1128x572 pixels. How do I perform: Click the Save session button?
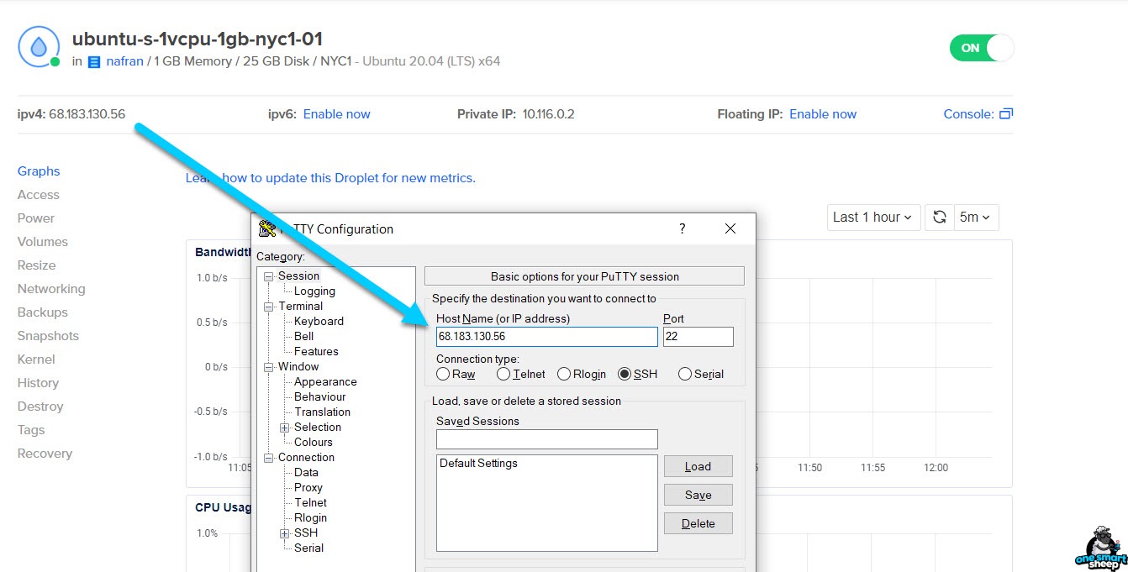(698, 495)
